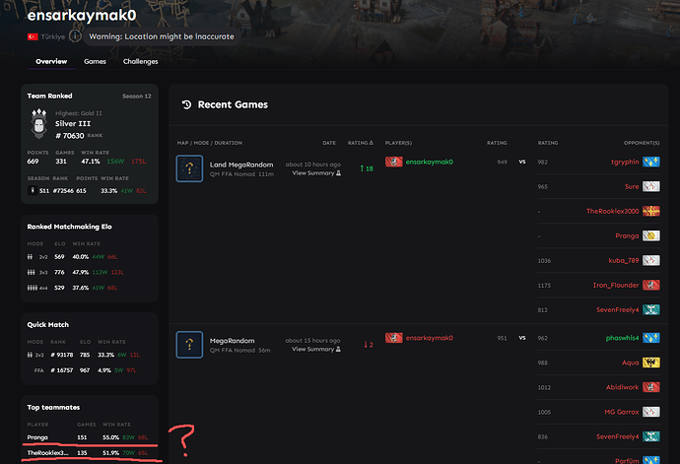Click Recent Games header icon
Screen dimensions: 680x464
click(x=184, y=104)
